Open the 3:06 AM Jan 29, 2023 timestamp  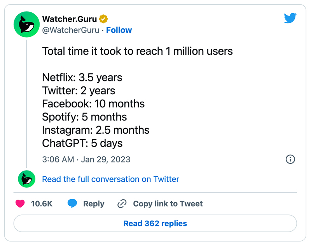point(86,159)
